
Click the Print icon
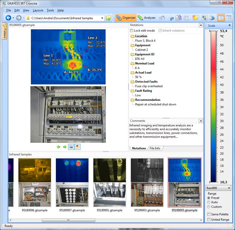click(x=212, y=18)
